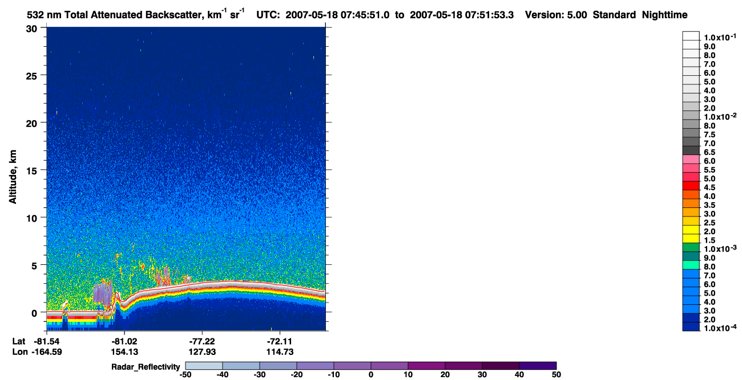Image resolution: width=742 pixels, height=380 pixels.
Task: Click latitude value '-72.11'
Action: [x=279, y=341]
